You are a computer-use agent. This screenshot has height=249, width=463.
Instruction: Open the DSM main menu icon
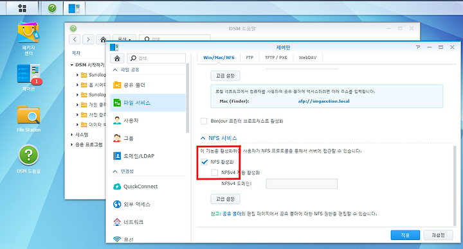(22, 8)
